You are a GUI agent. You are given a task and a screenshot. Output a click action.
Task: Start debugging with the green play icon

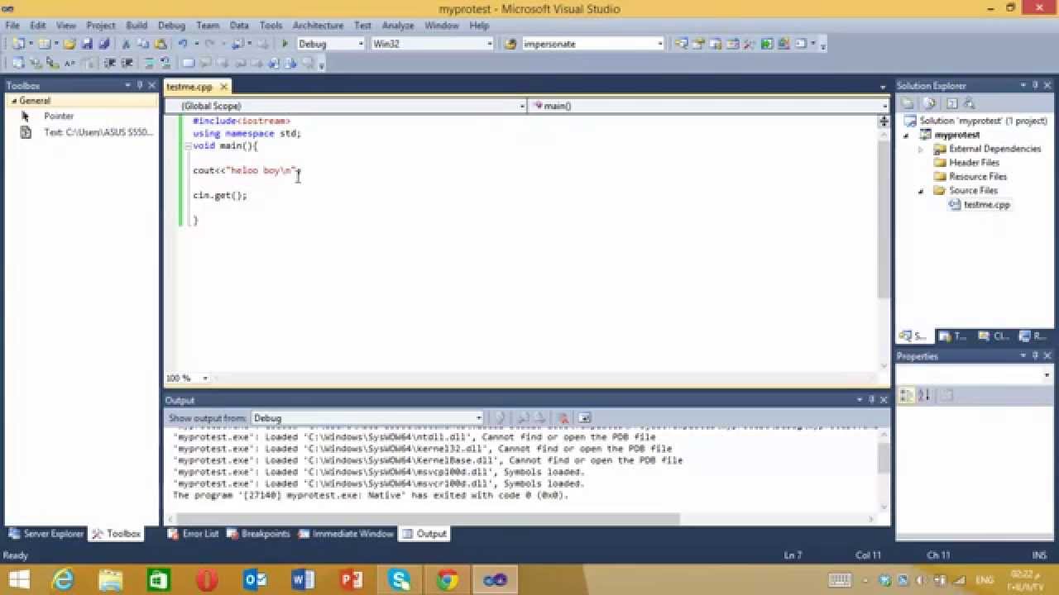pos(285,44)
